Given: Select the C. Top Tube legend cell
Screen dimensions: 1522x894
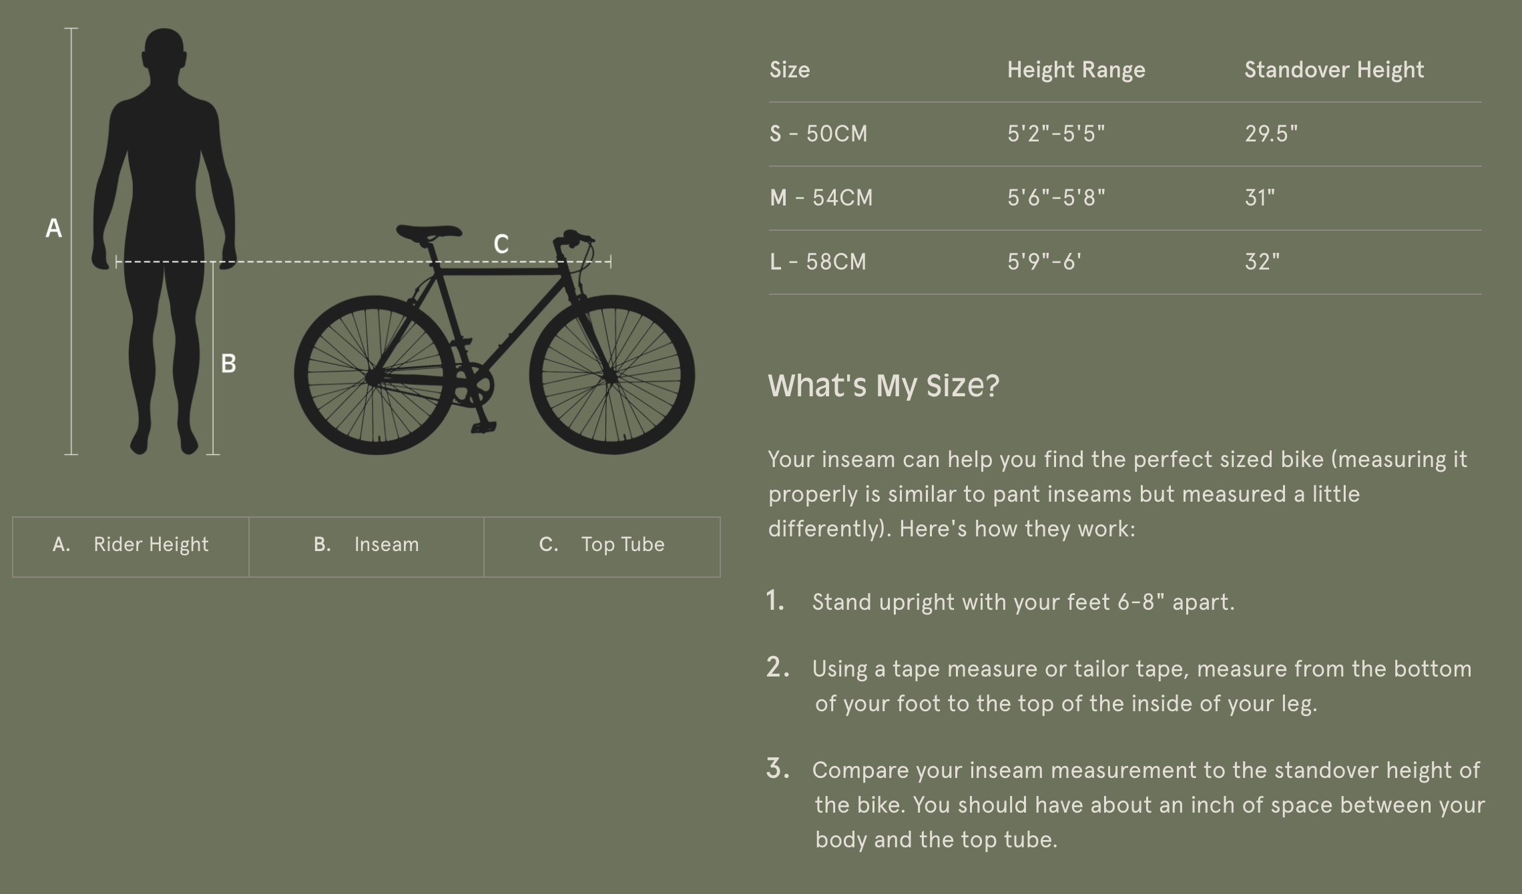Looking at the screenshot, I should (x=602, y=546).
